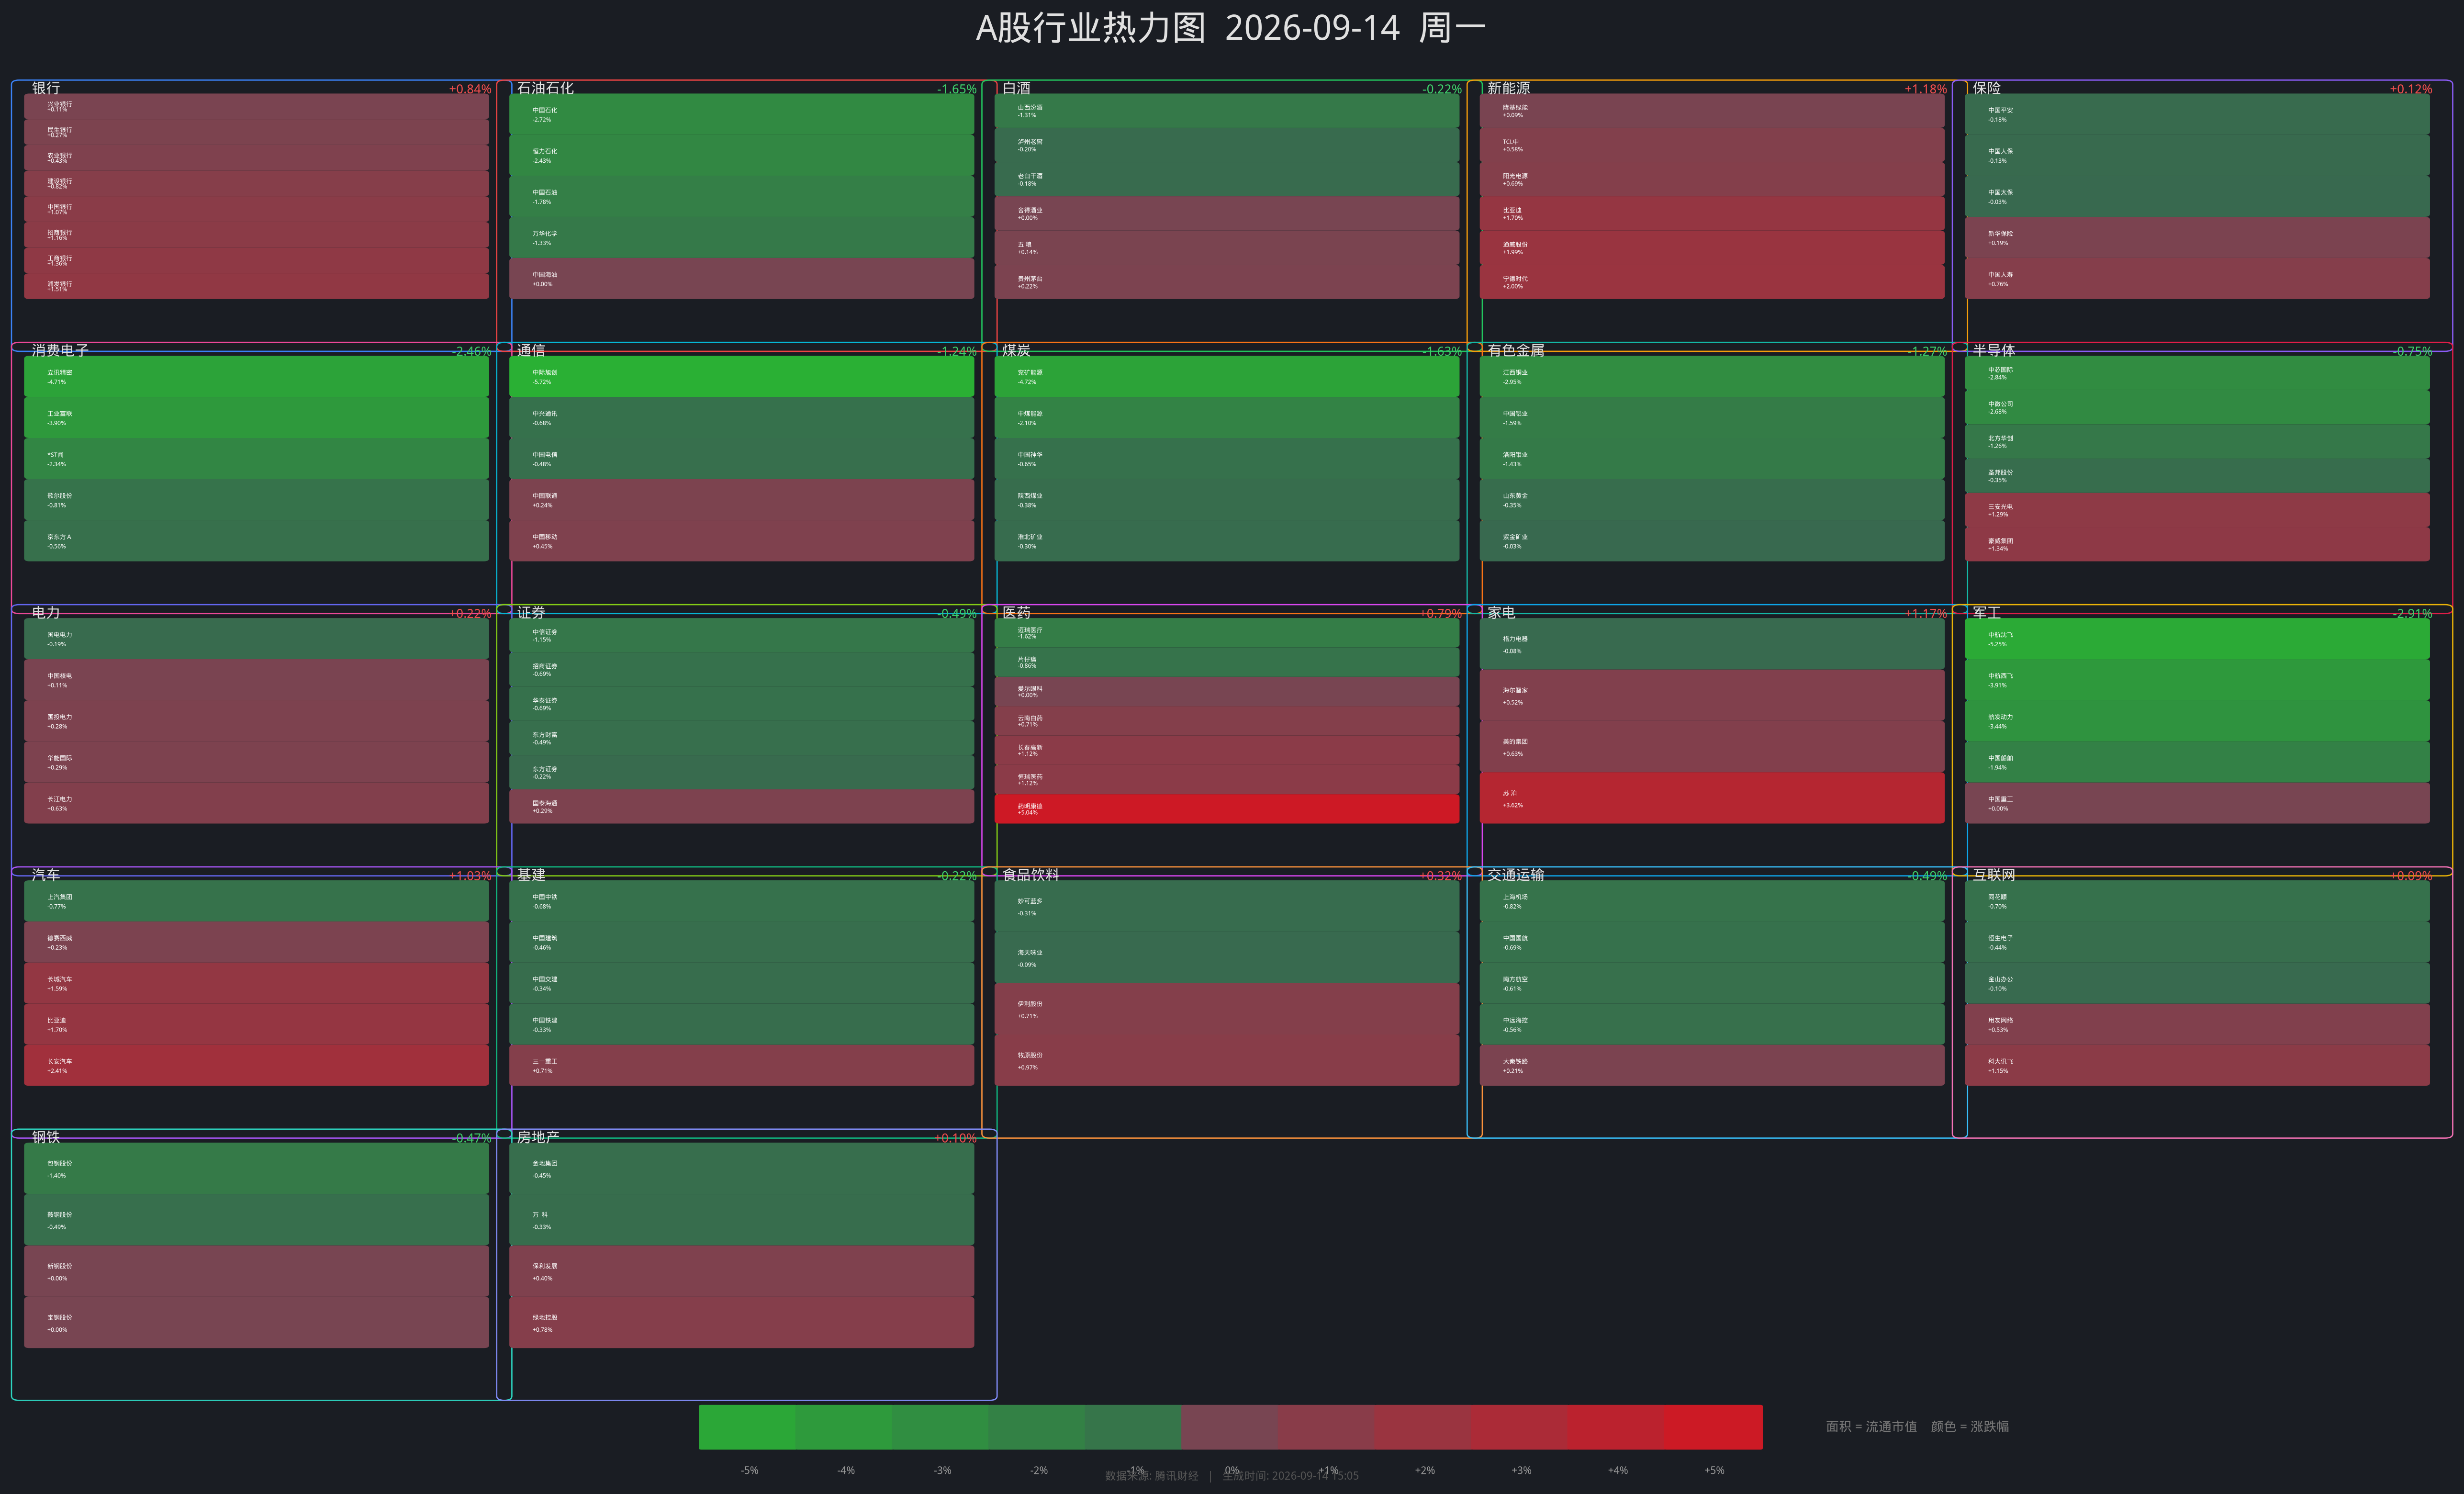
Task: Select the 房地产 sector title
Action: coord(538,1137)
